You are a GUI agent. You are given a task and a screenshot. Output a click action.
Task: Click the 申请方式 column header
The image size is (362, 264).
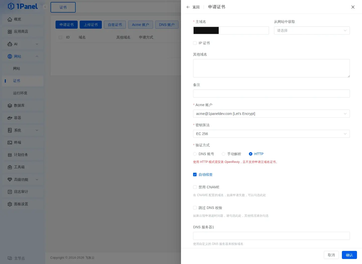pyautogui.click(x=146, y=37)
